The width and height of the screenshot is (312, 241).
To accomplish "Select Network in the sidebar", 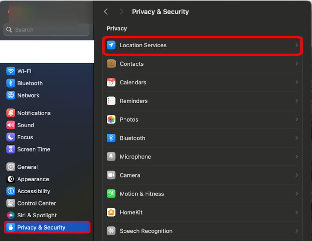I will (47, 95).
